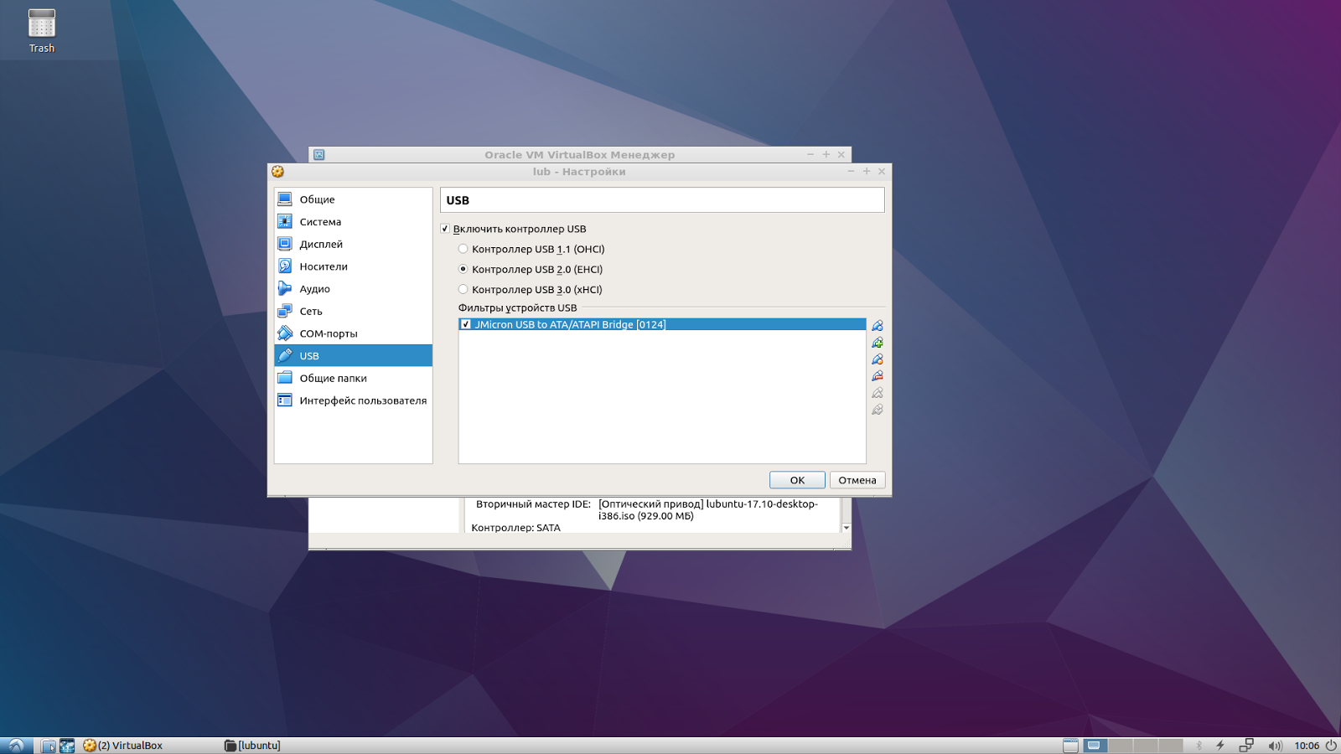Open the Дисплей settings category

(x=353, y=244)
